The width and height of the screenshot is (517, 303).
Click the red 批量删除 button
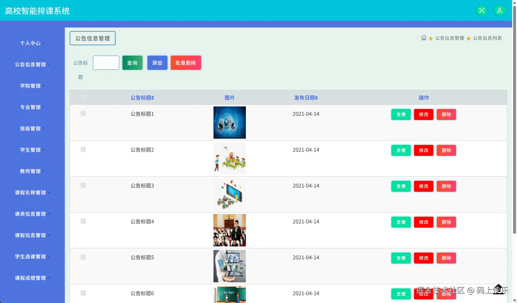click(x=186, y=63)
